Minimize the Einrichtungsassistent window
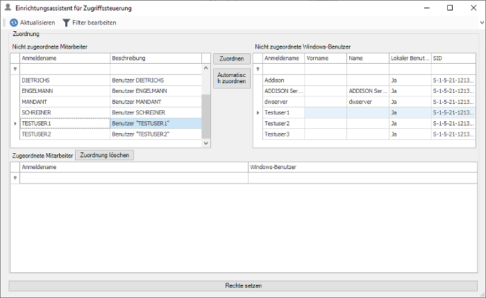This screenshot has width=486, height=298. pyautogui.click(x=427, y=8)
